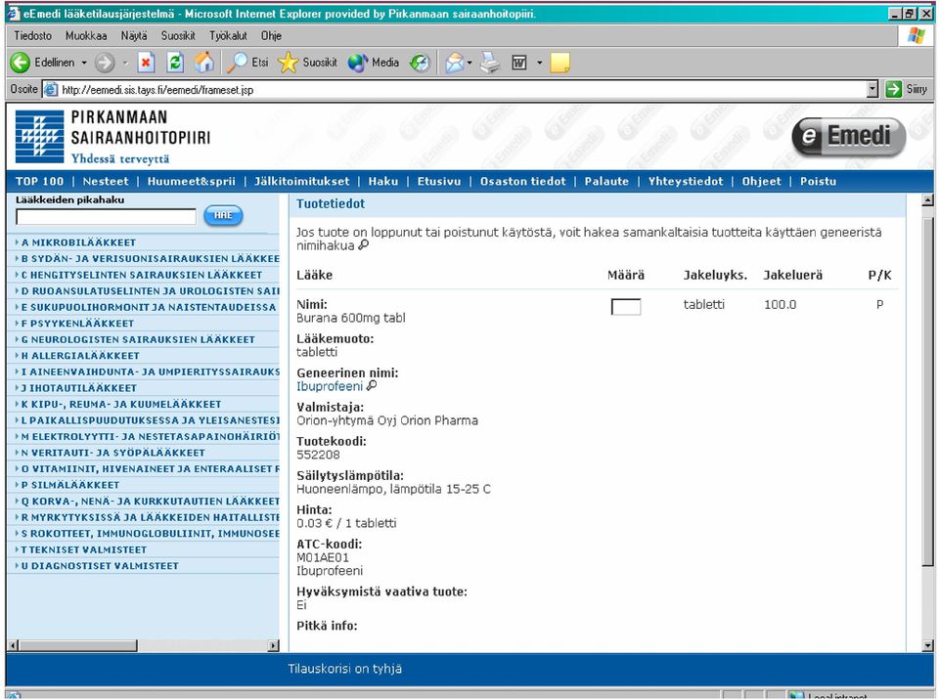The height and width of the screenshot is (700, 939).
Task: Open the Näytä menu
Action: tap(134, 36)
